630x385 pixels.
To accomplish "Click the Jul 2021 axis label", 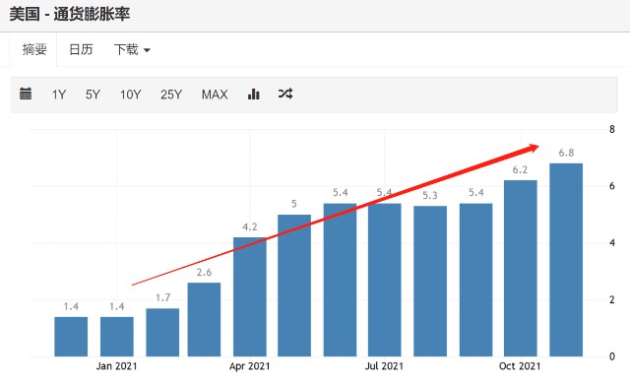I will 384,366.
